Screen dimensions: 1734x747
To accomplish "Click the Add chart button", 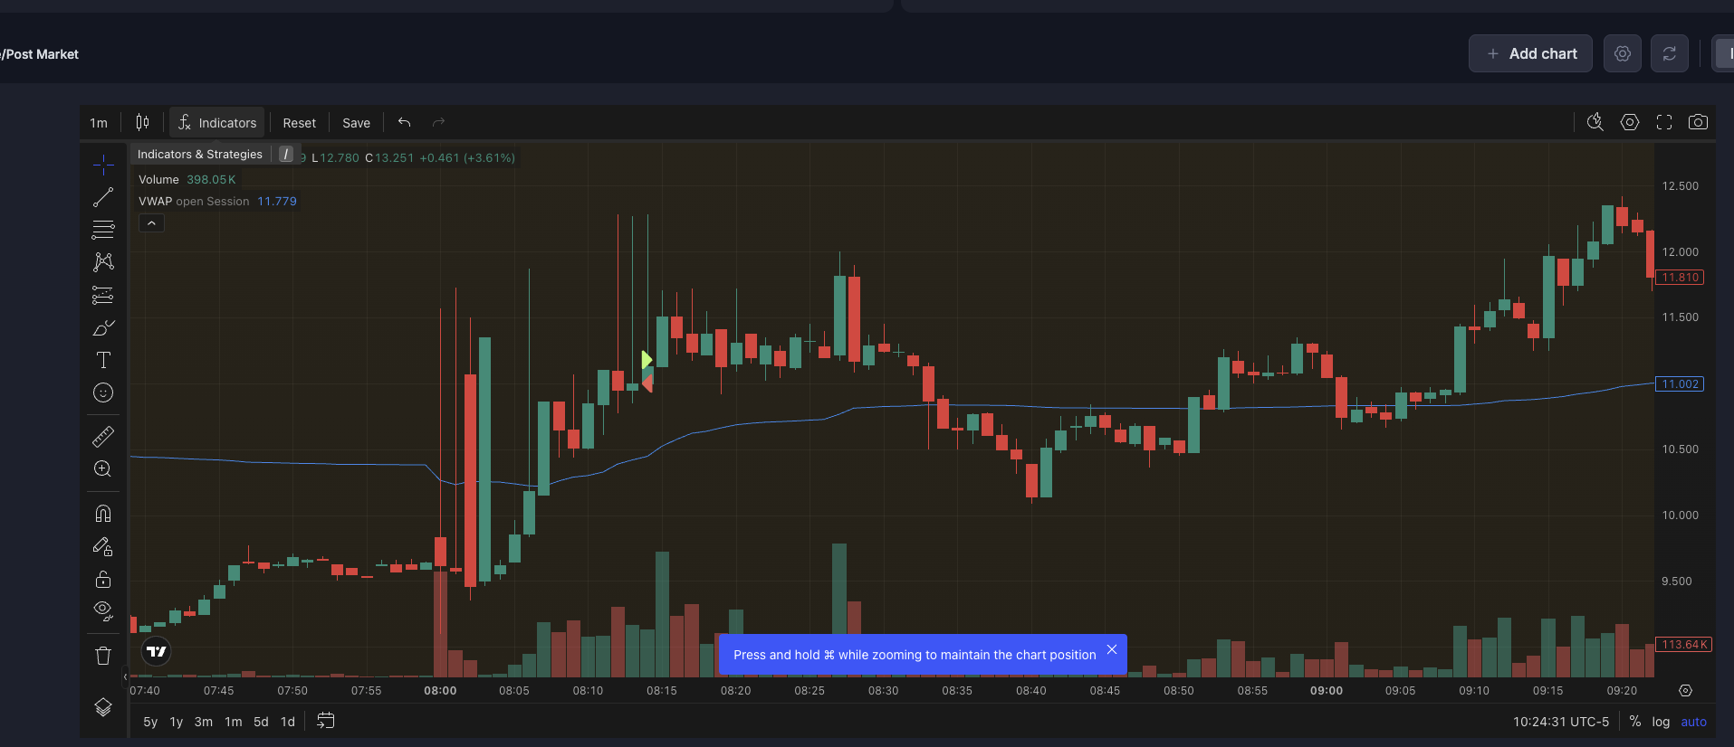I will pos(1530,54).
